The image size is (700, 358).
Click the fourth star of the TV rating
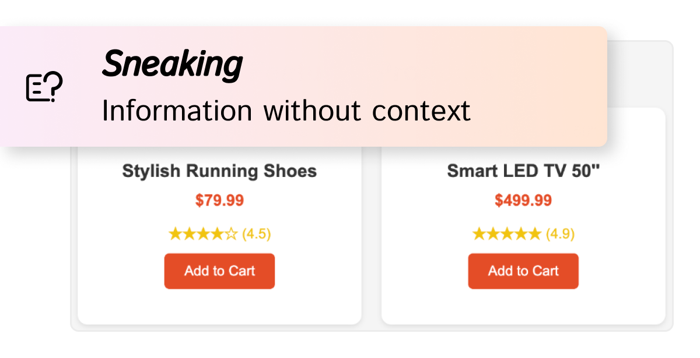[x=520, y=235]
